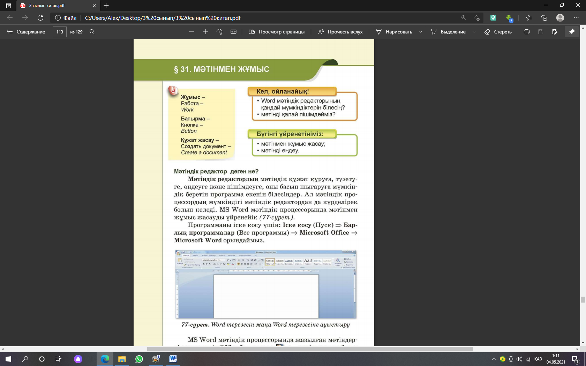Open the Collections panel
Image resolution: width=586 pixels, height=366 pixels.
(544, 18)
